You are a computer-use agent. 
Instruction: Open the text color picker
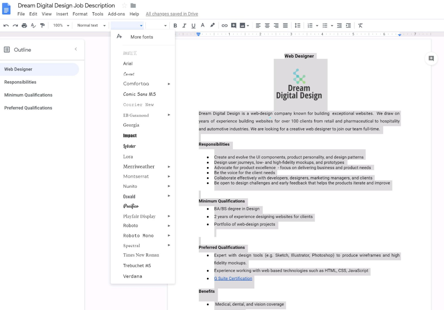[x=203, y=25]
